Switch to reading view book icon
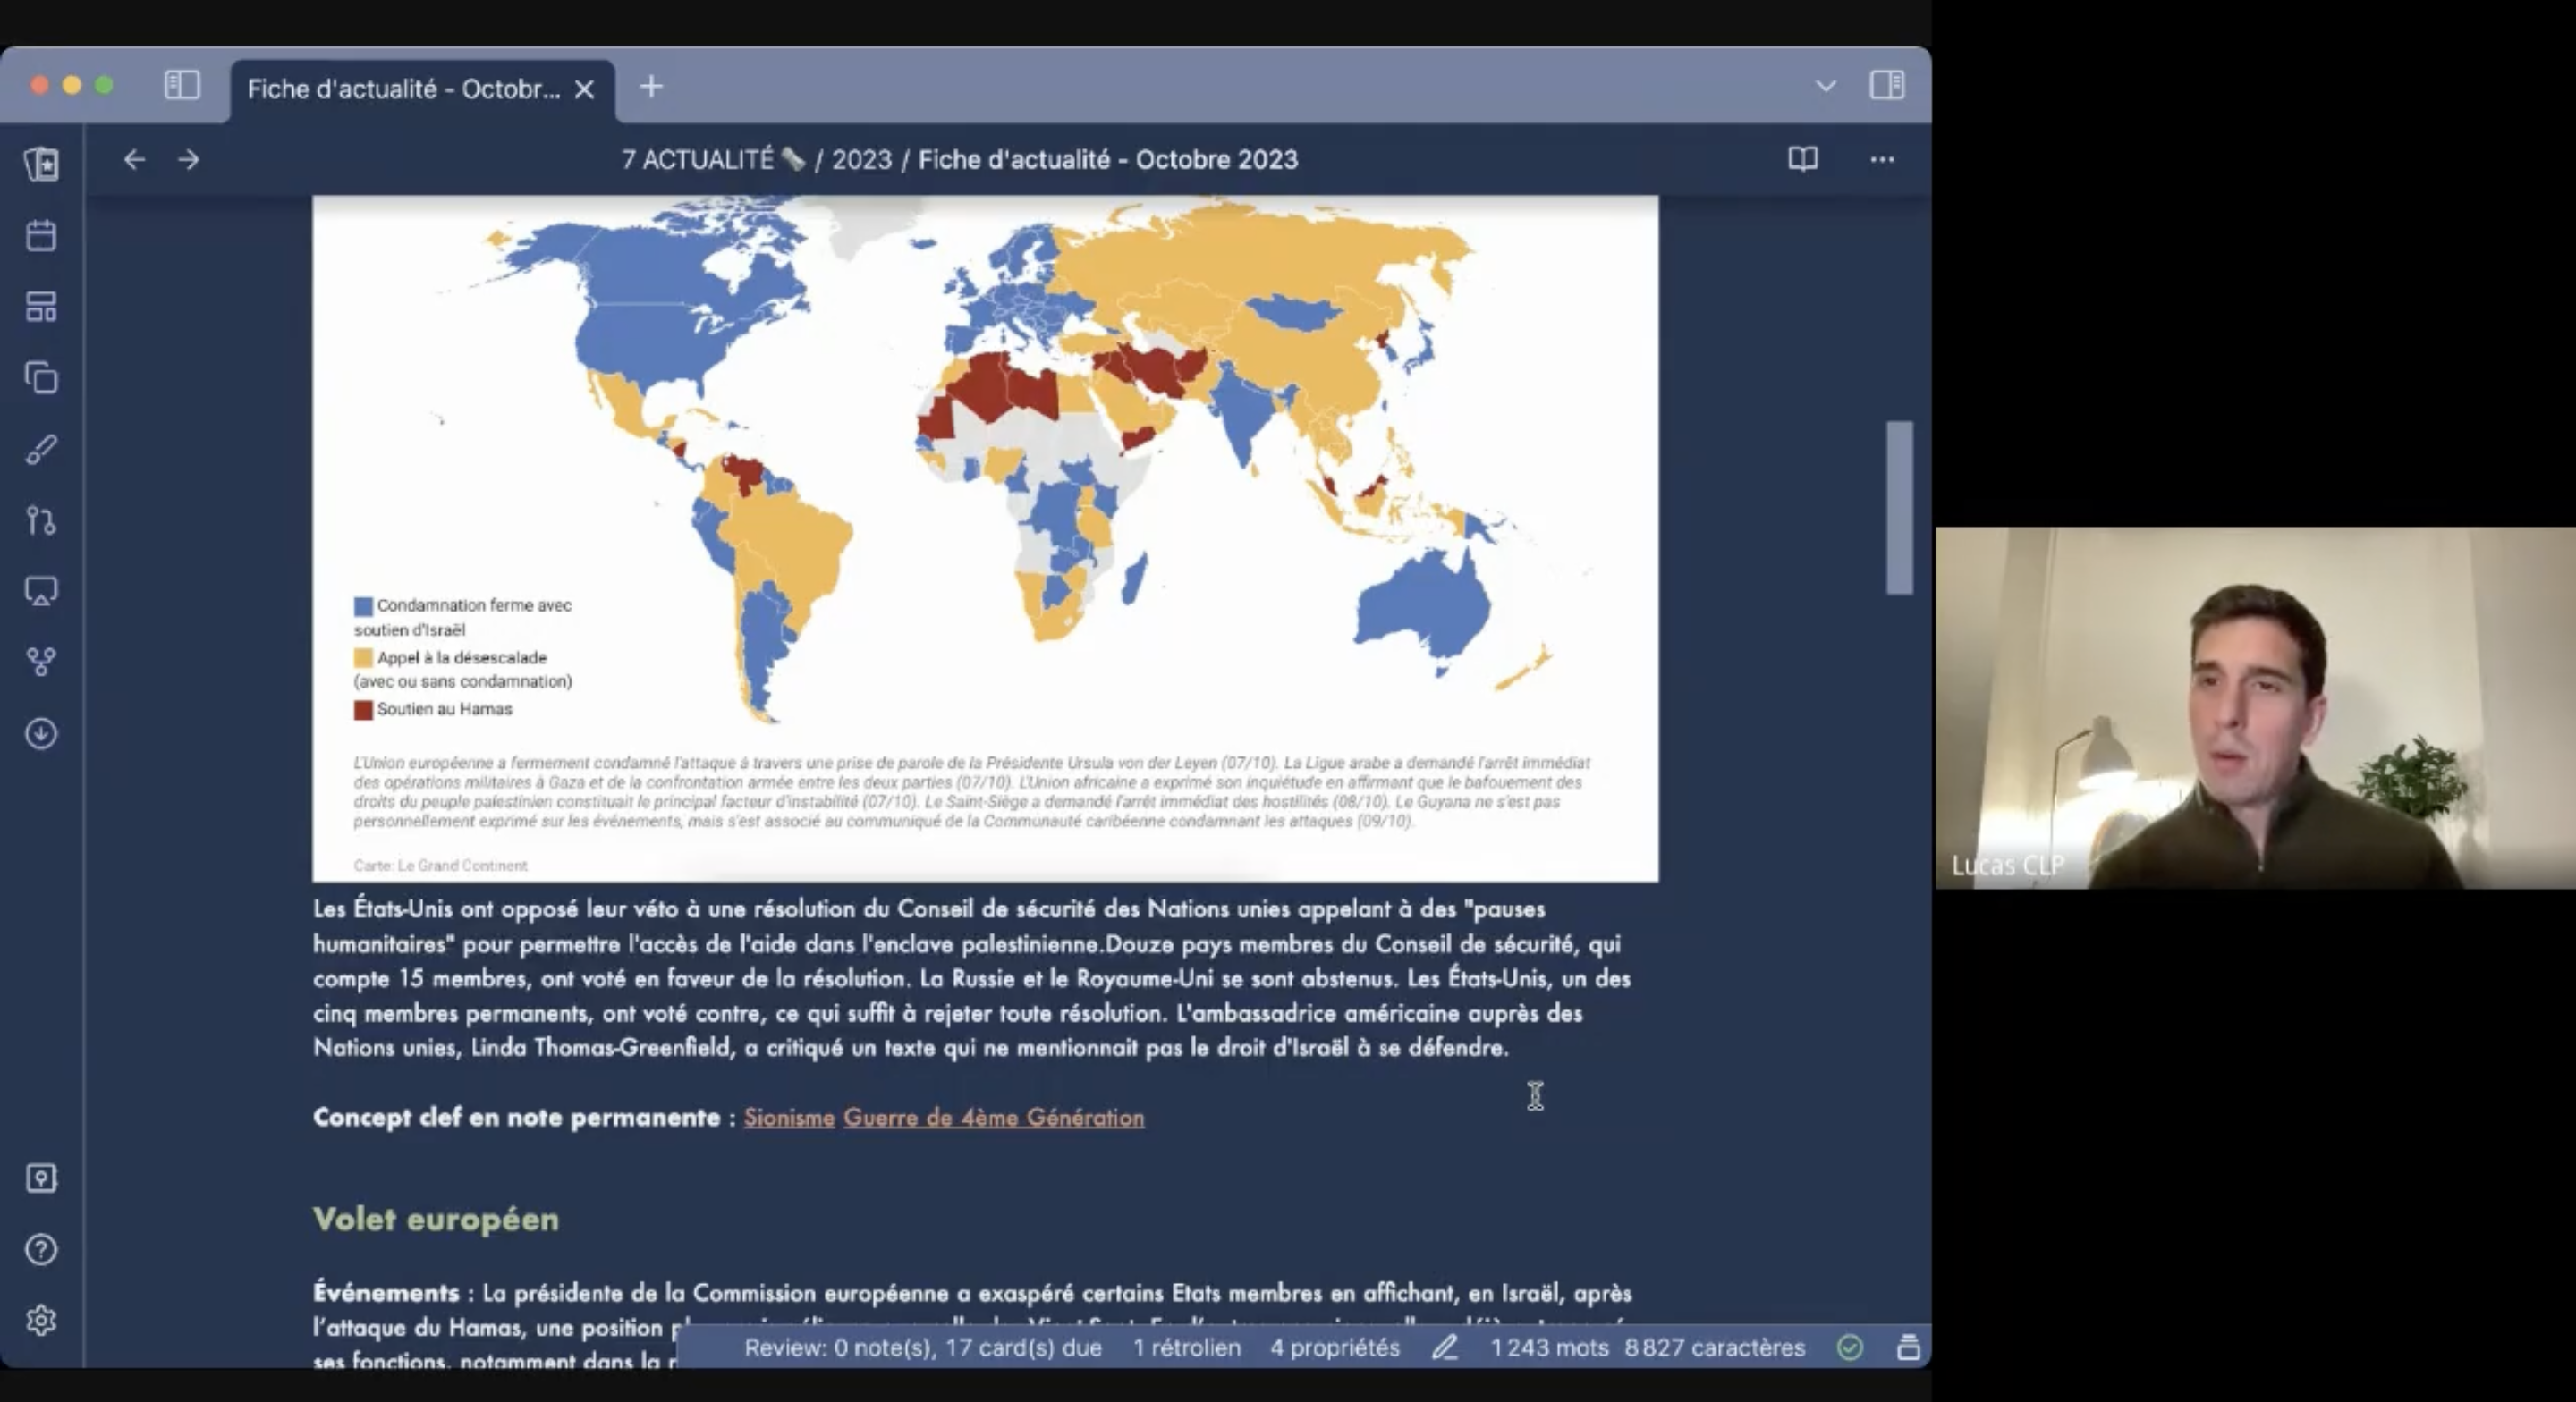2576x1402 pixels. point(1802,159)
